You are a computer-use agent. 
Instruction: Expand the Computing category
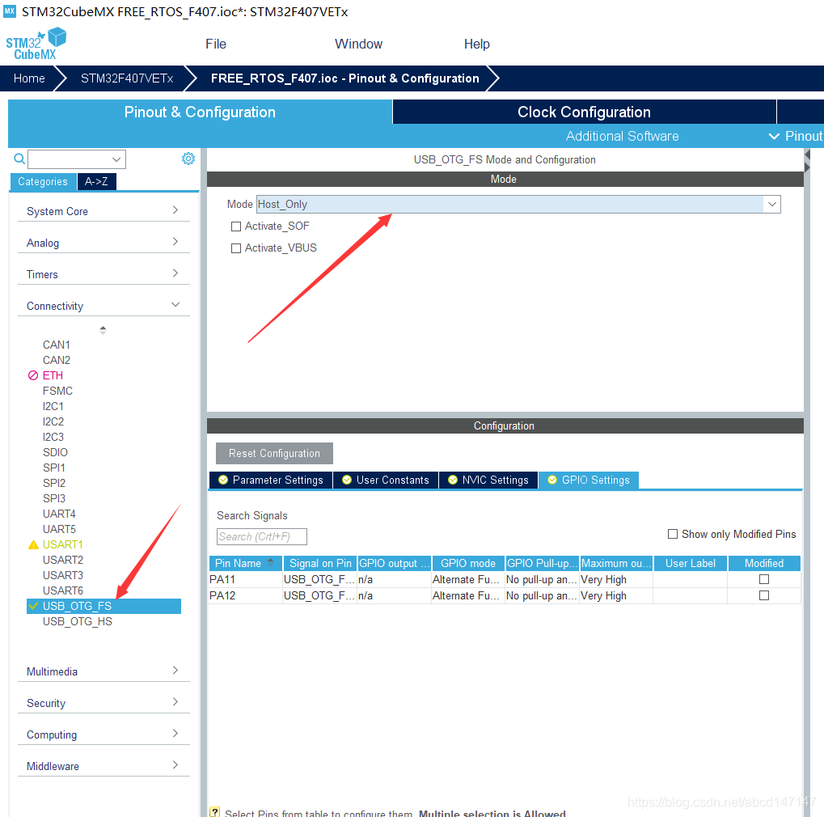click(104, 734)
